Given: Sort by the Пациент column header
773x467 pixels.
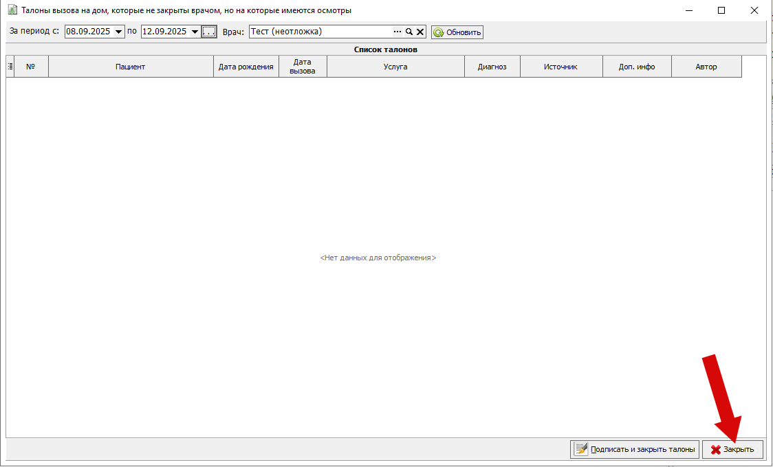Looking at the screenshot, I should pyautogui.click(x=131, y=67).
